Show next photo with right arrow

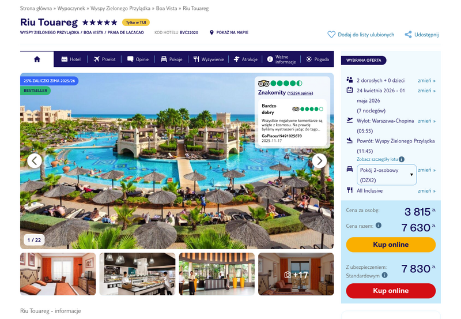click(x=319, y=161)
